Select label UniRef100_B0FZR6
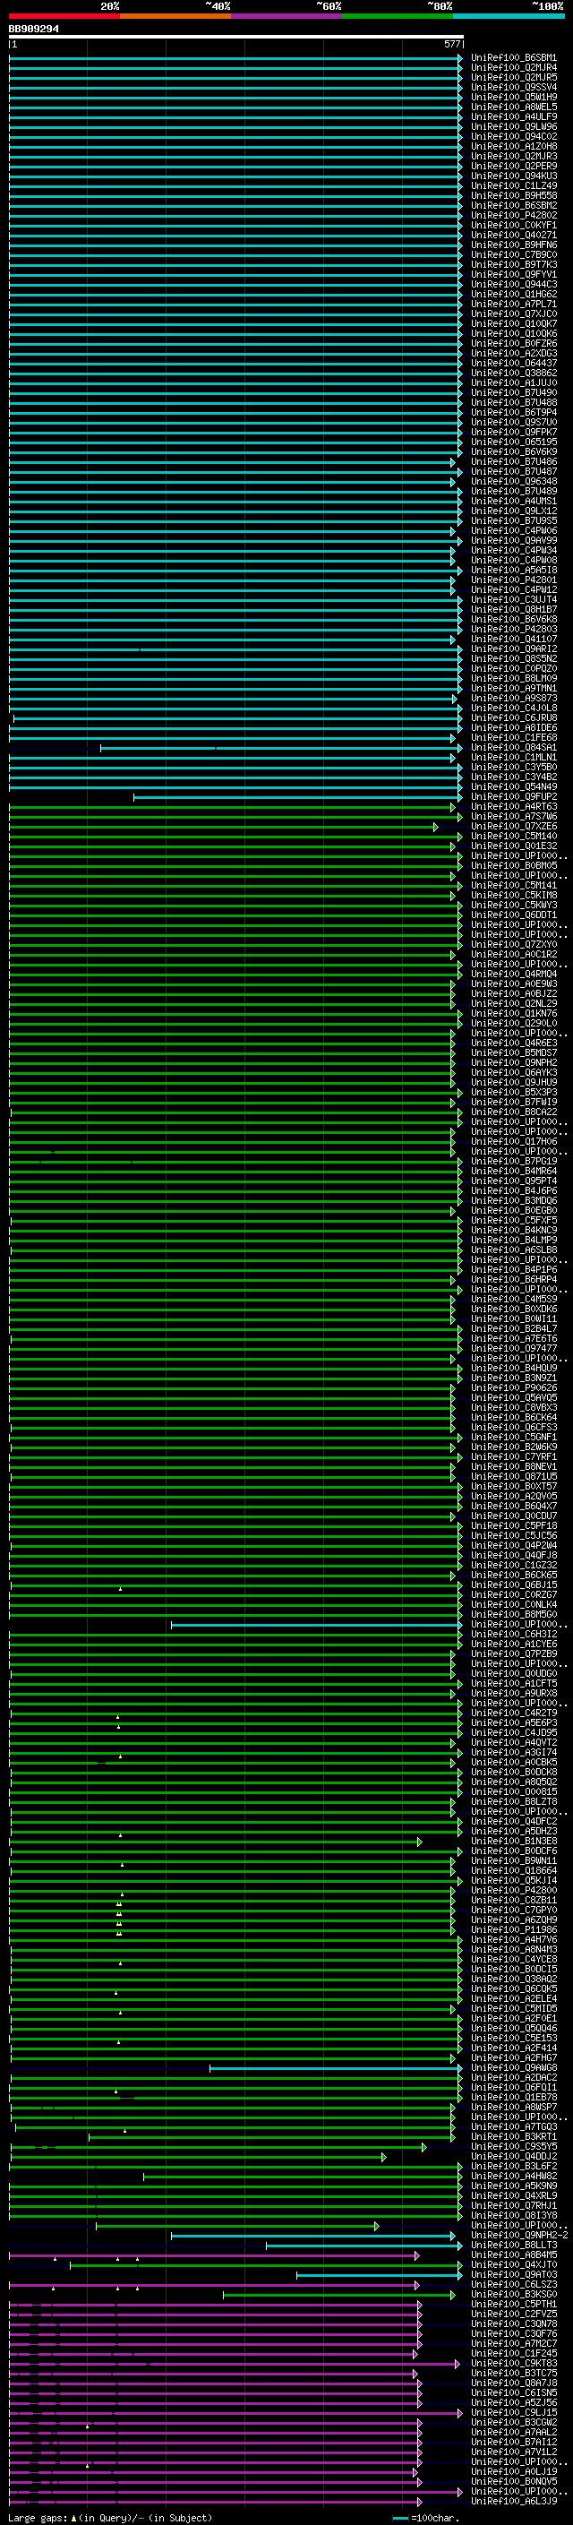Viewport: 573px width, 2525px height. point(514,343)
